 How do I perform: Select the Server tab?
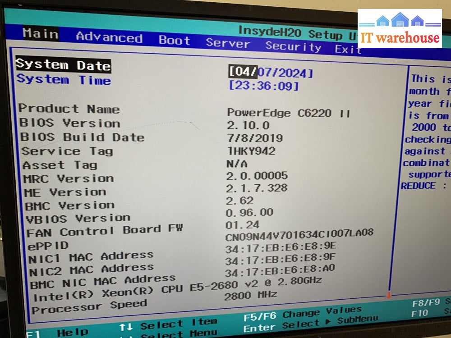click(x=228, y=43)
